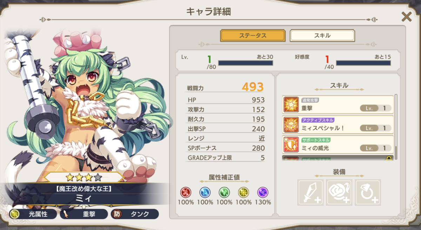This screenshot has height=230, width=421.
Task: Click the 重撃 attack type badge
Action: (84, 214)
